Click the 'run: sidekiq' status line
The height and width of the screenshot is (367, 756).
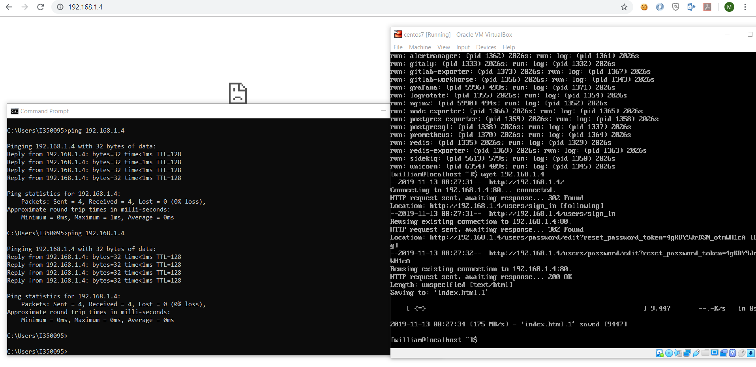(503, 158)
